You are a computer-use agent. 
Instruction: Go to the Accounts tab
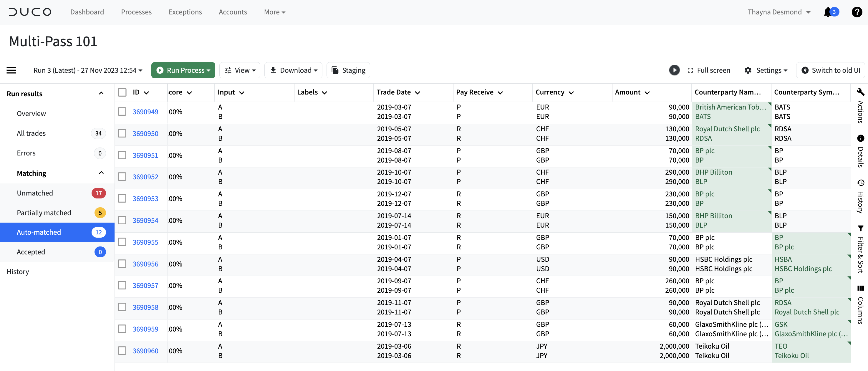(x=233, y=12)
